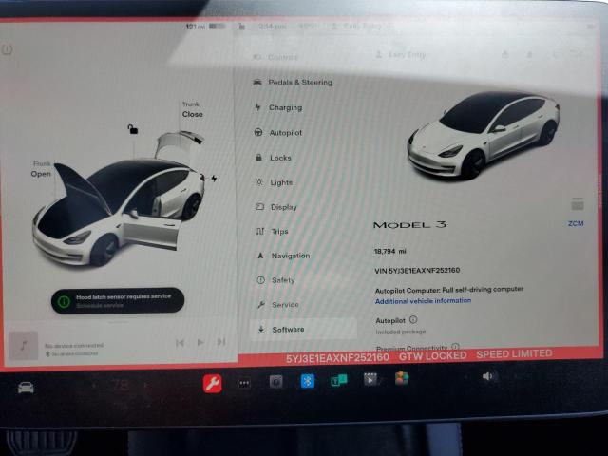608x456 pixels.
Task: Tap the volume speaker icon
Action: pos(487,376)
